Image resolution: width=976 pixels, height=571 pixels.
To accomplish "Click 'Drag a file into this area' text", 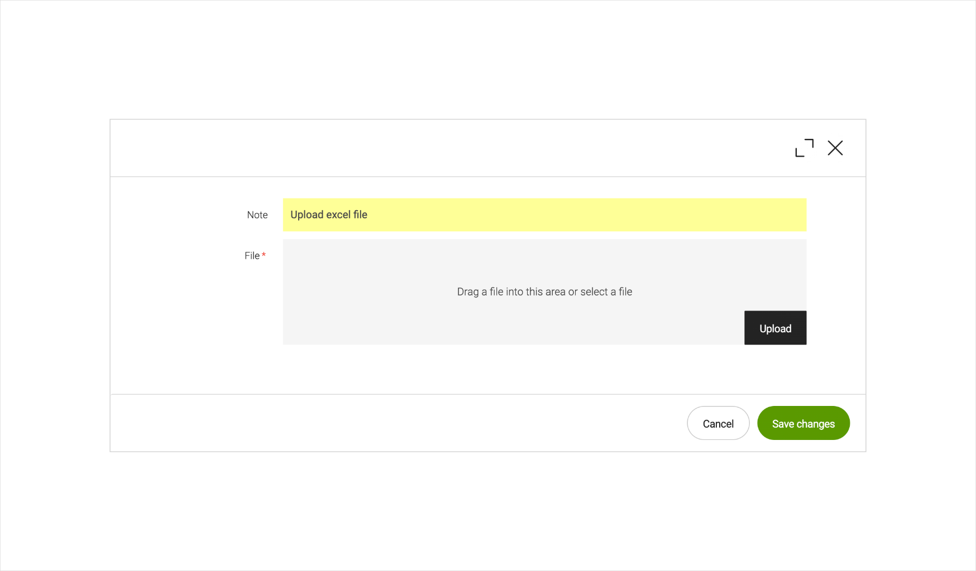I will coord(544,292).
